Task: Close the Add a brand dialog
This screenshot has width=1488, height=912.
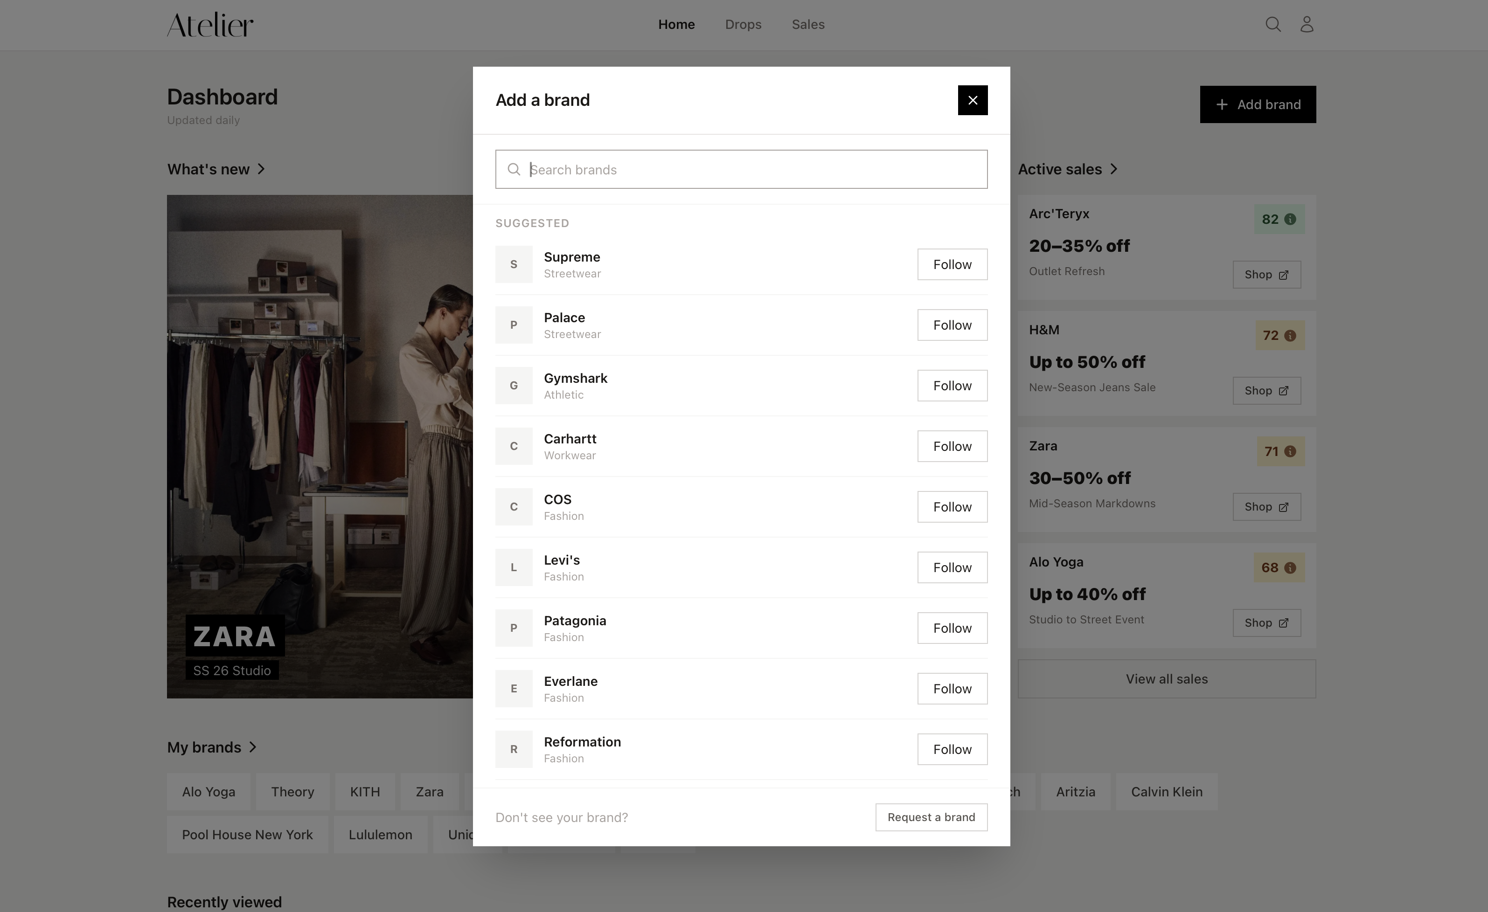Action: tap(972, 100)
